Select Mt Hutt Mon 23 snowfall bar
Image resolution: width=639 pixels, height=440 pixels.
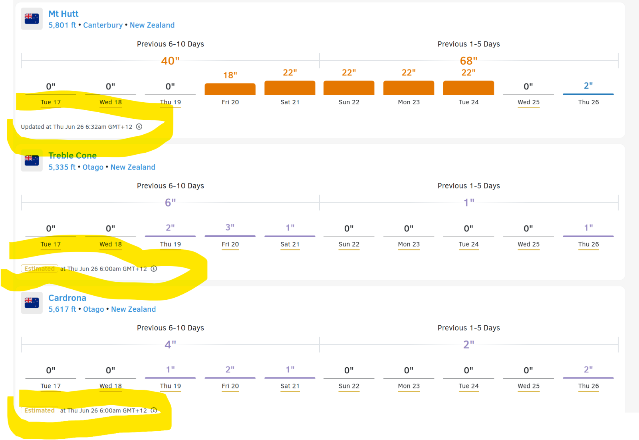coord(409,88)
